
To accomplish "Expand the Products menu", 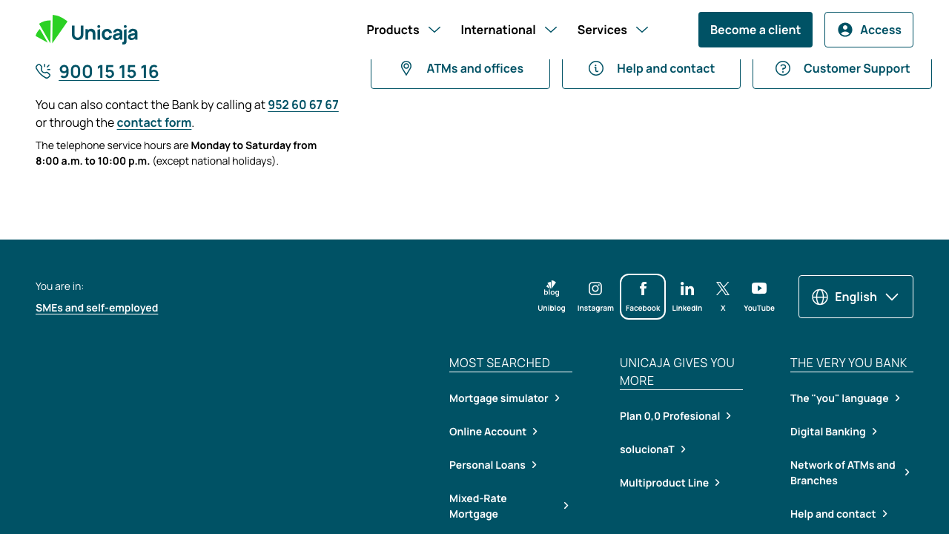I will 404,30.
